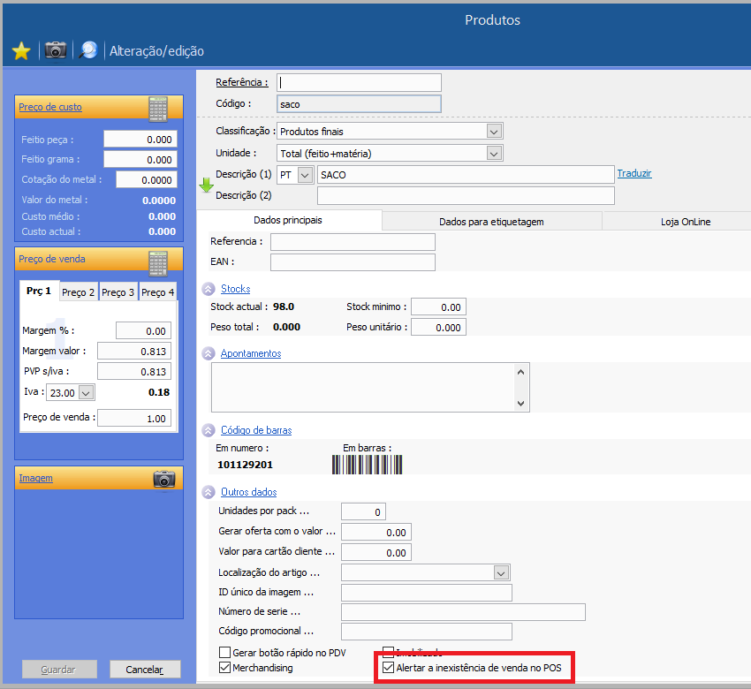Click camera icon in Imagem panel
The height and width of the screenshot is (689, 751).
[163, 479]
